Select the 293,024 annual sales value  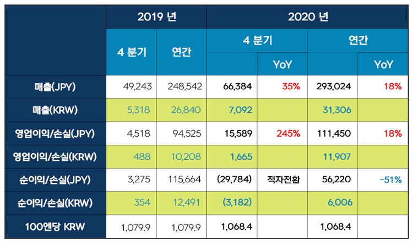pyautogui.click(x=333, y=86)
